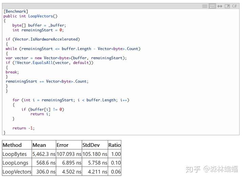Click the plain-lines view icon in code toolbar
Image resolution: width=244 pixels, height=179 pixels.
point(205,6)
